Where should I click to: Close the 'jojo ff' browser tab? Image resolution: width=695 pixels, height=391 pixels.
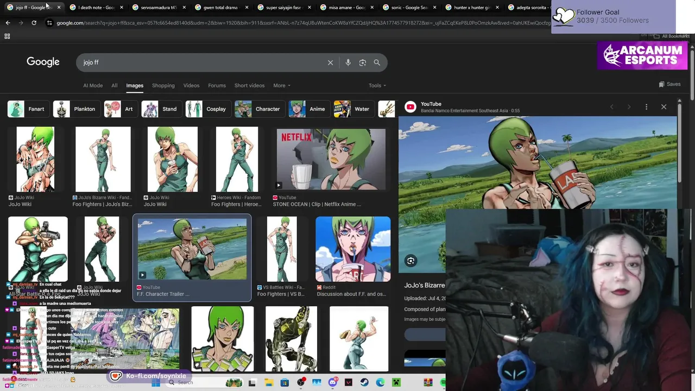click(x=59, y=8)
